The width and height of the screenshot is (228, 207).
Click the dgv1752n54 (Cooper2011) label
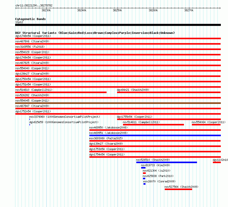(33, 111)
